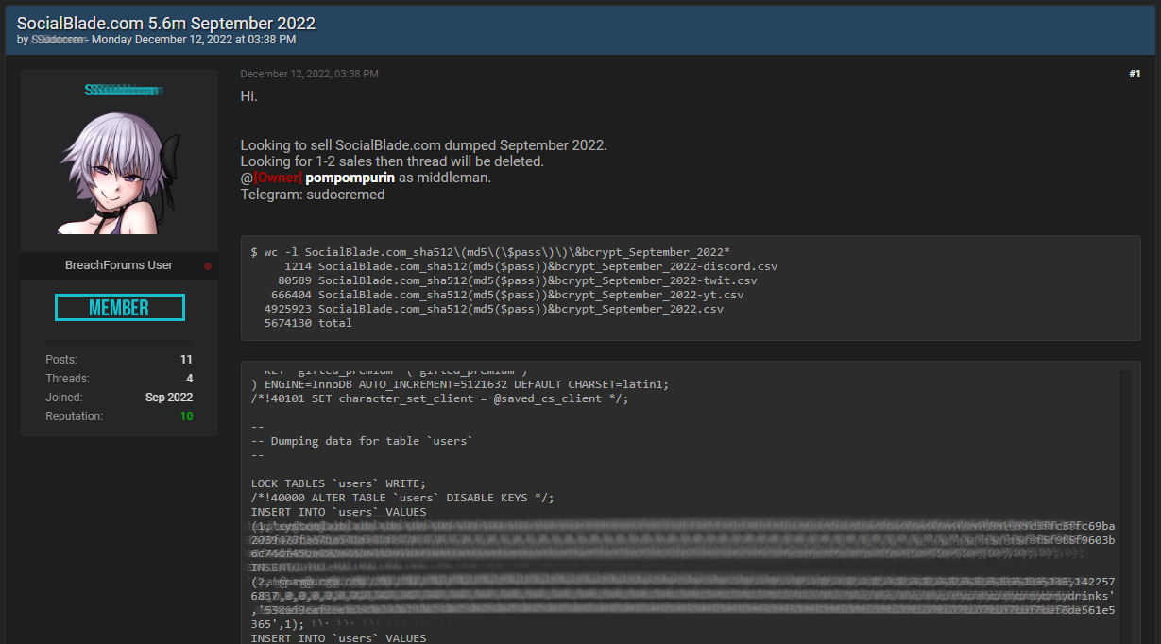Click the thread author byline under the title
Viewport: 1161px width, 644px height.
(156, 40)
